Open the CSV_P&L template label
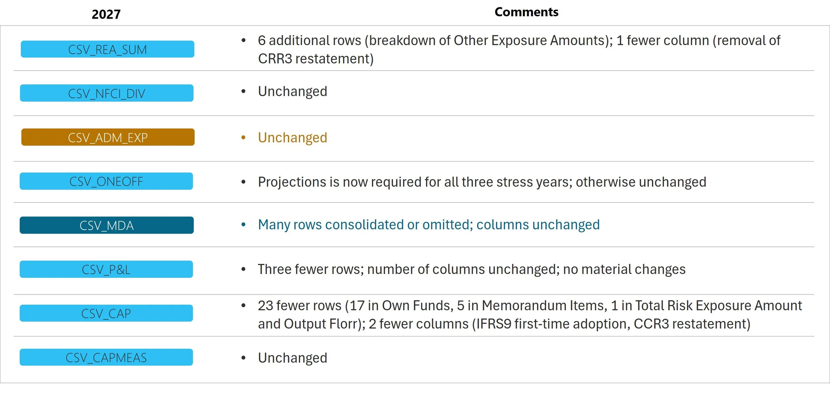This screenshot has width=830, height=393. (x=106, y=269)
